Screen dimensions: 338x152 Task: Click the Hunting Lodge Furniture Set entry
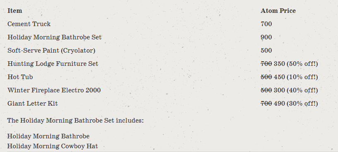[53, 64]
